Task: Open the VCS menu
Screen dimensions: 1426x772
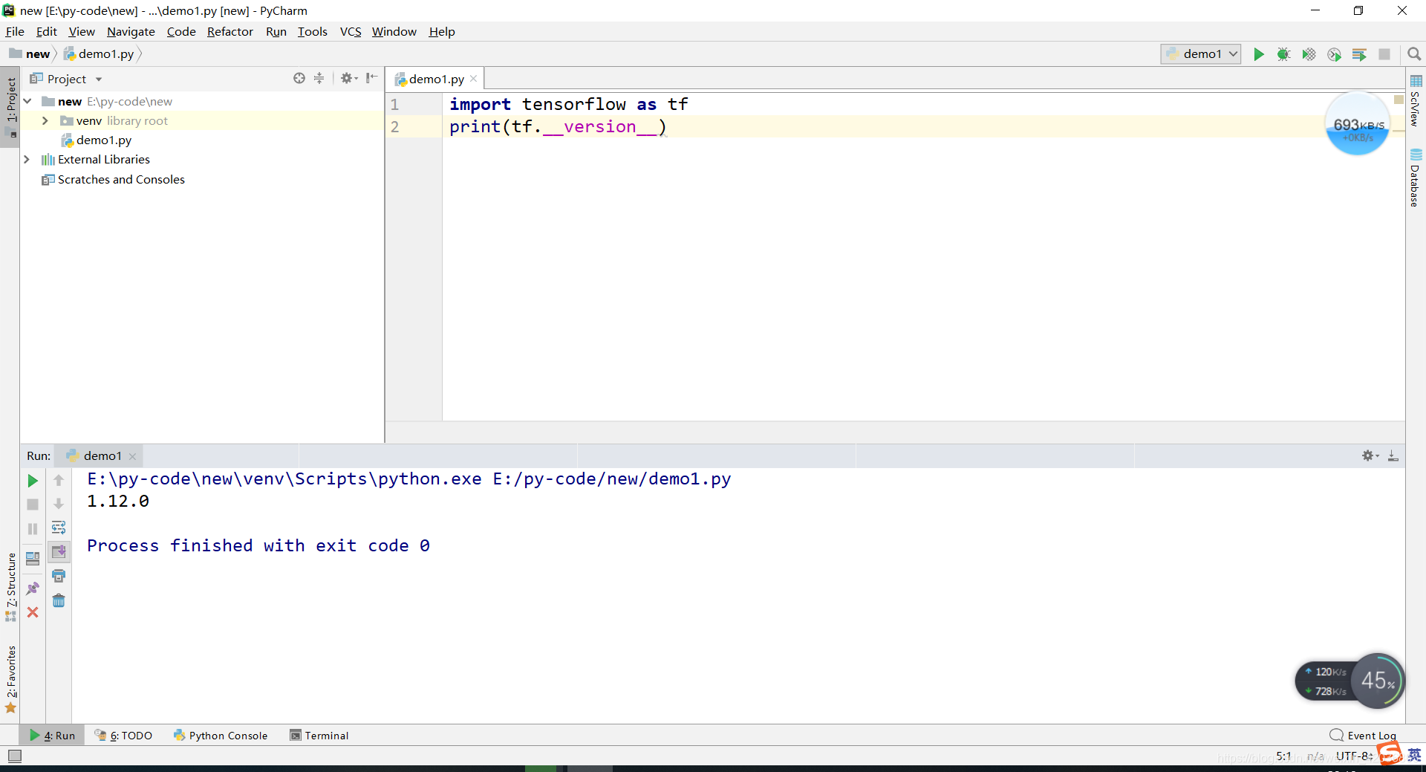Action: (350, 31)
